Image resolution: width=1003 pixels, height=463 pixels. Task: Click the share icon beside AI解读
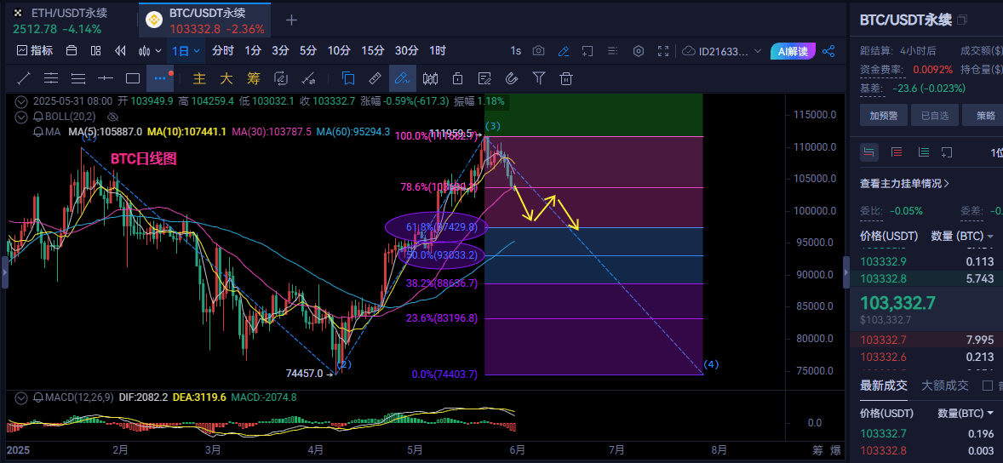click(x=828, y=51)
